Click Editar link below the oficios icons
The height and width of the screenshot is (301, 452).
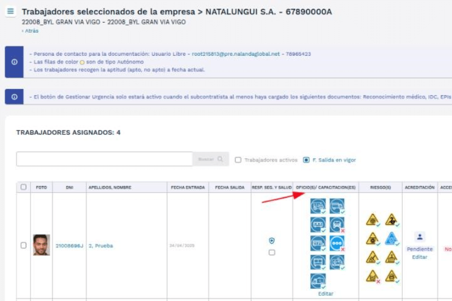[325, 293]
